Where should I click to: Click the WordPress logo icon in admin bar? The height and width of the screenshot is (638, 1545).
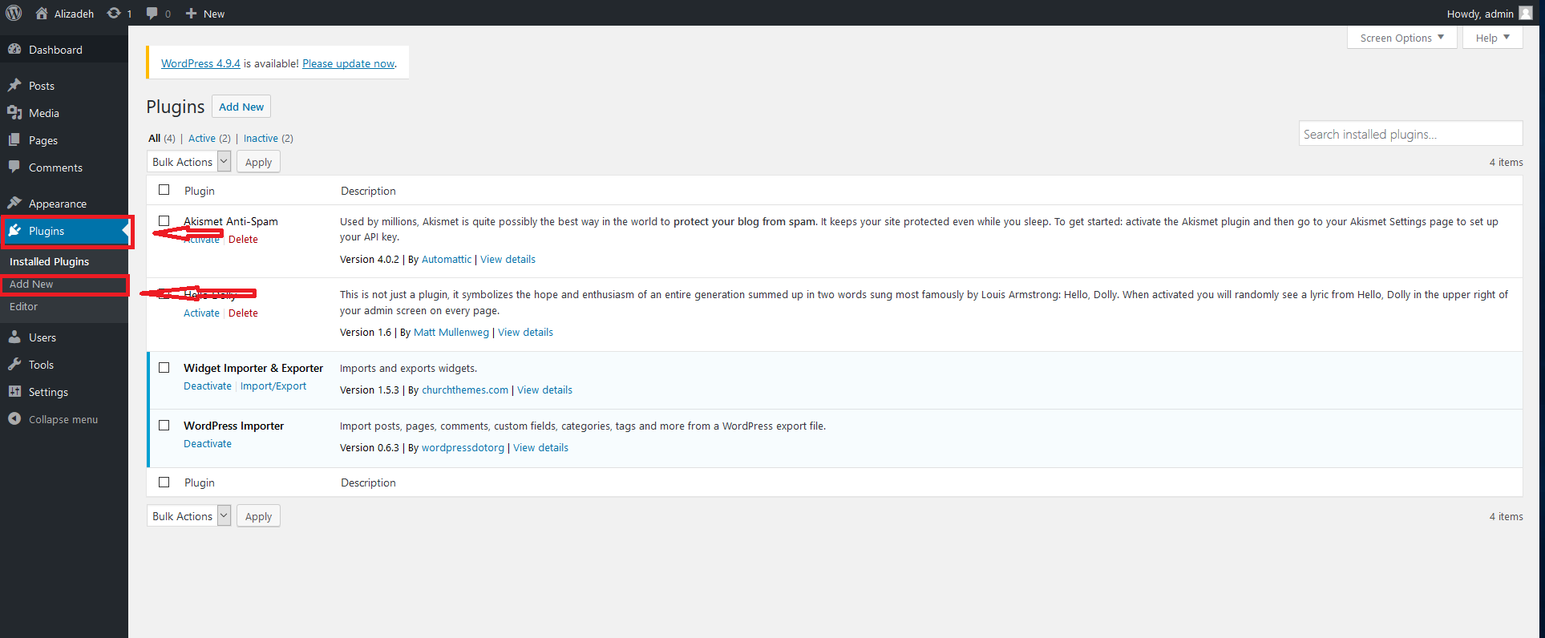(x=14, y=13)
